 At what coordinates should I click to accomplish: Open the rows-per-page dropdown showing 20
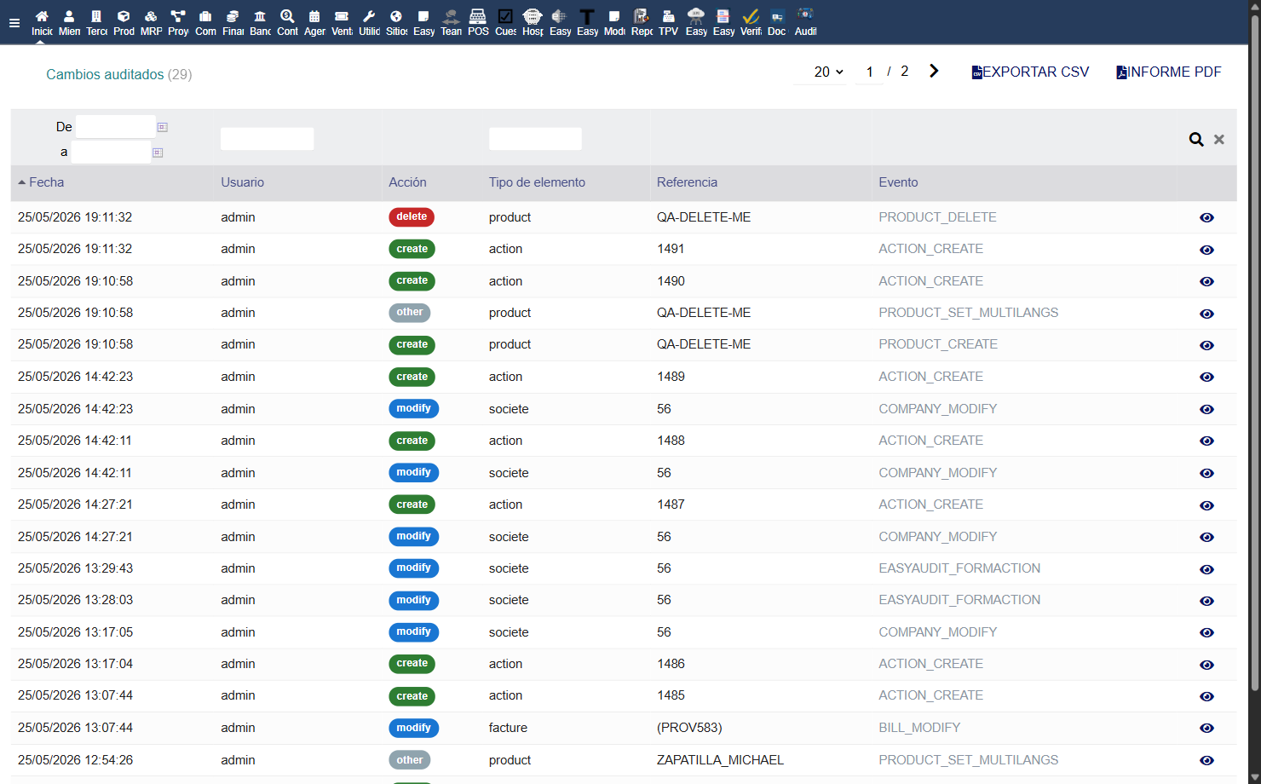pyautogui.click(x=828, y=72)
